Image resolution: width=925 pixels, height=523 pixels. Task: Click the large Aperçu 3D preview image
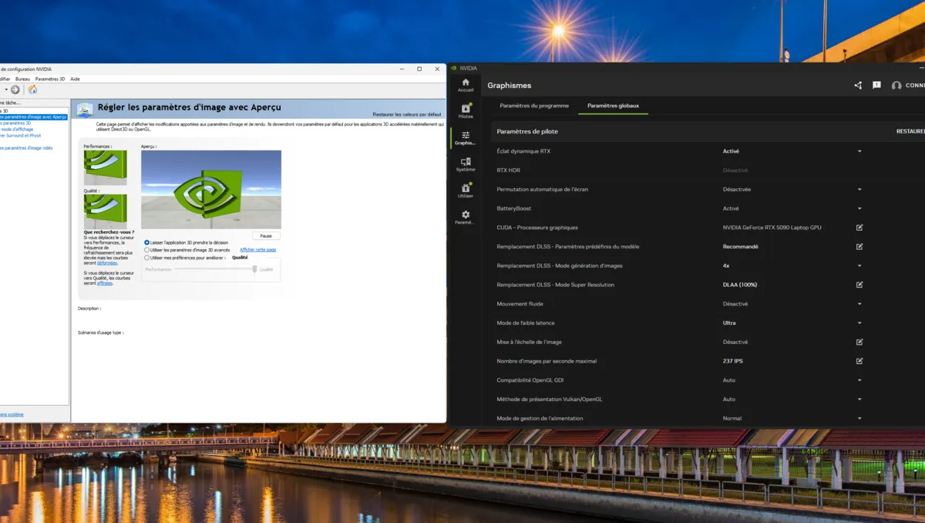[x=211, y=189]
